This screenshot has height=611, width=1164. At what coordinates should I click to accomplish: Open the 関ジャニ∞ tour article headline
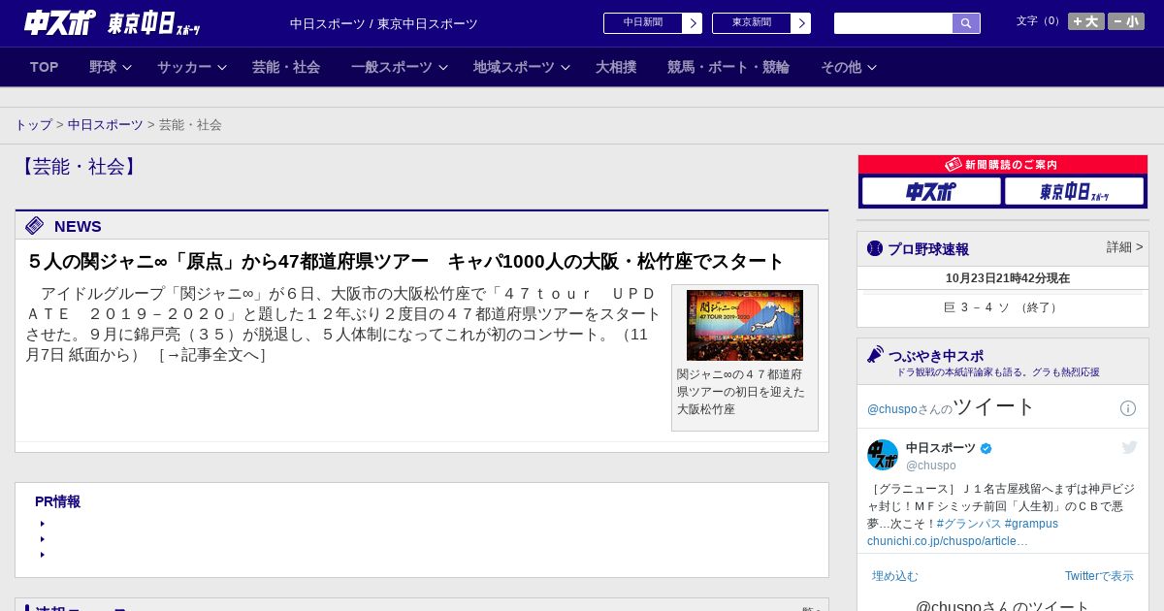click(x=405, y=262)
